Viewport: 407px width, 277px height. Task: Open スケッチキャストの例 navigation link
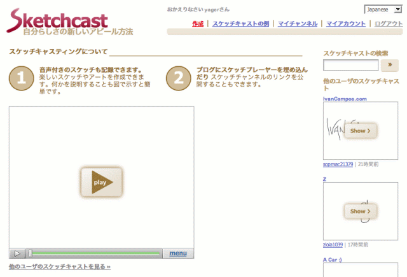point(240,24)
